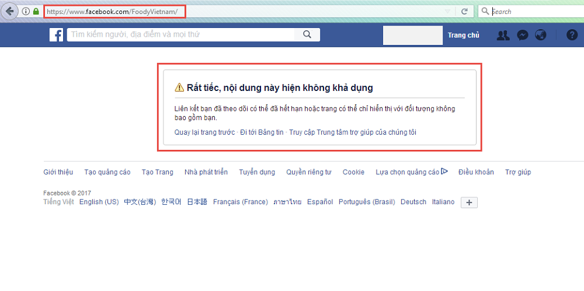Open Truy cập Trung tâm trợ giúp link
Screen dimensions: 584x291
point(352,132)
